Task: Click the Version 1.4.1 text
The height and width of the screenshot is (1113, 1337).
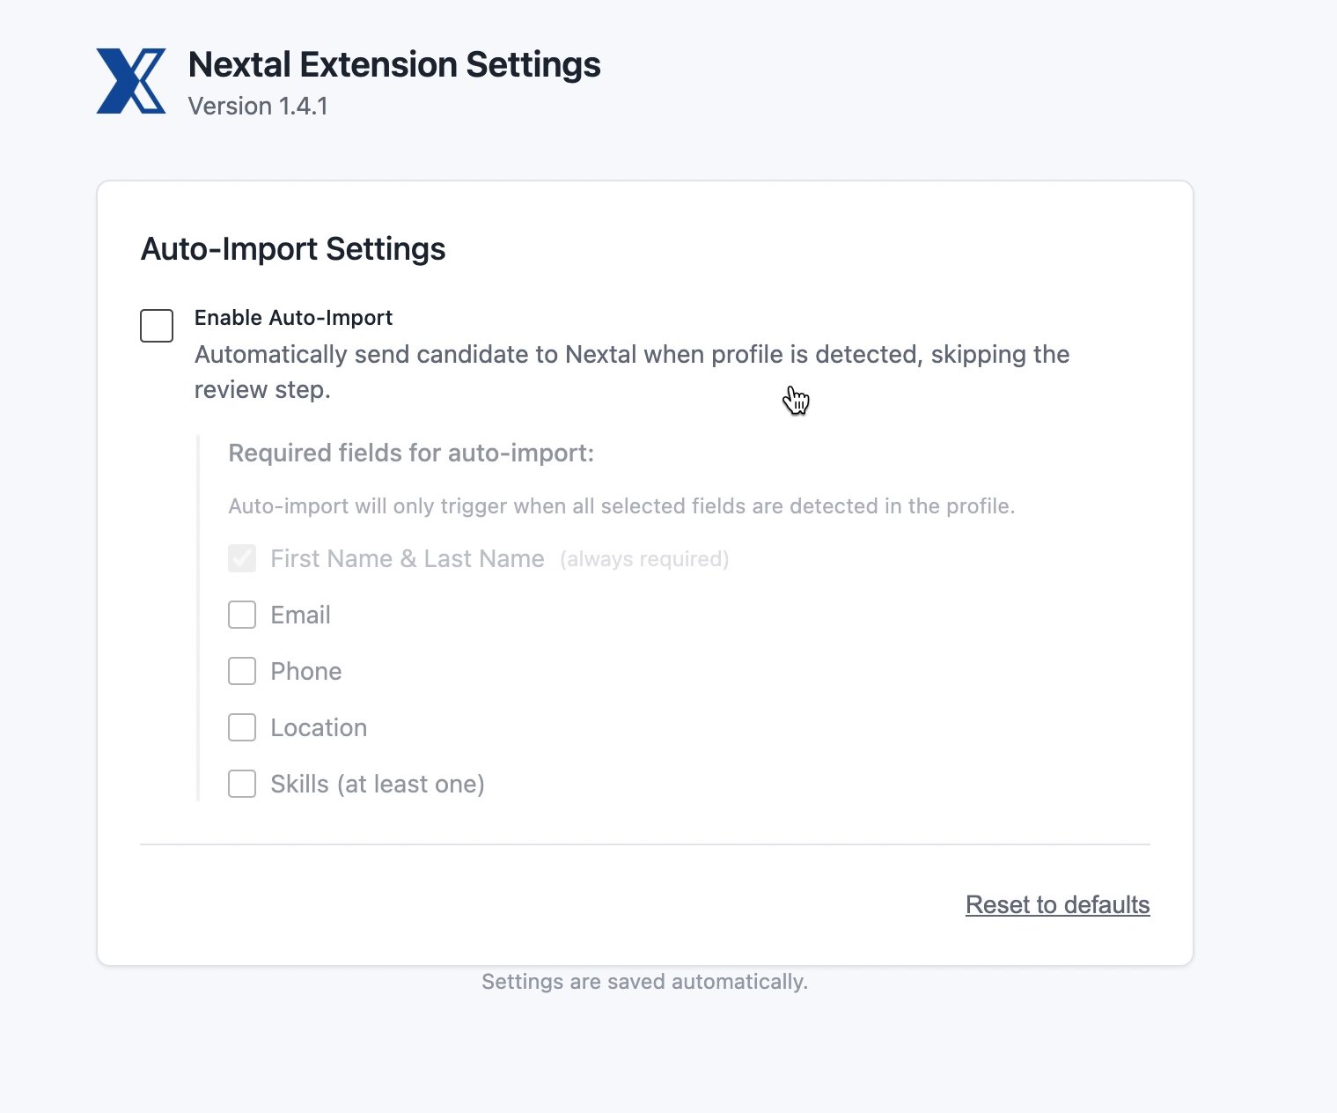Action: point(257,106)
